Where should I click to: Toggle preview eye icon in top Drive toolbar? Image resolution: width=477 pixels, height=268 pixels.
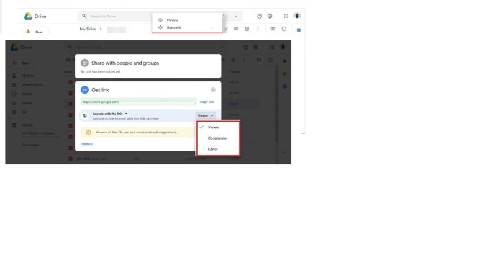236,29
